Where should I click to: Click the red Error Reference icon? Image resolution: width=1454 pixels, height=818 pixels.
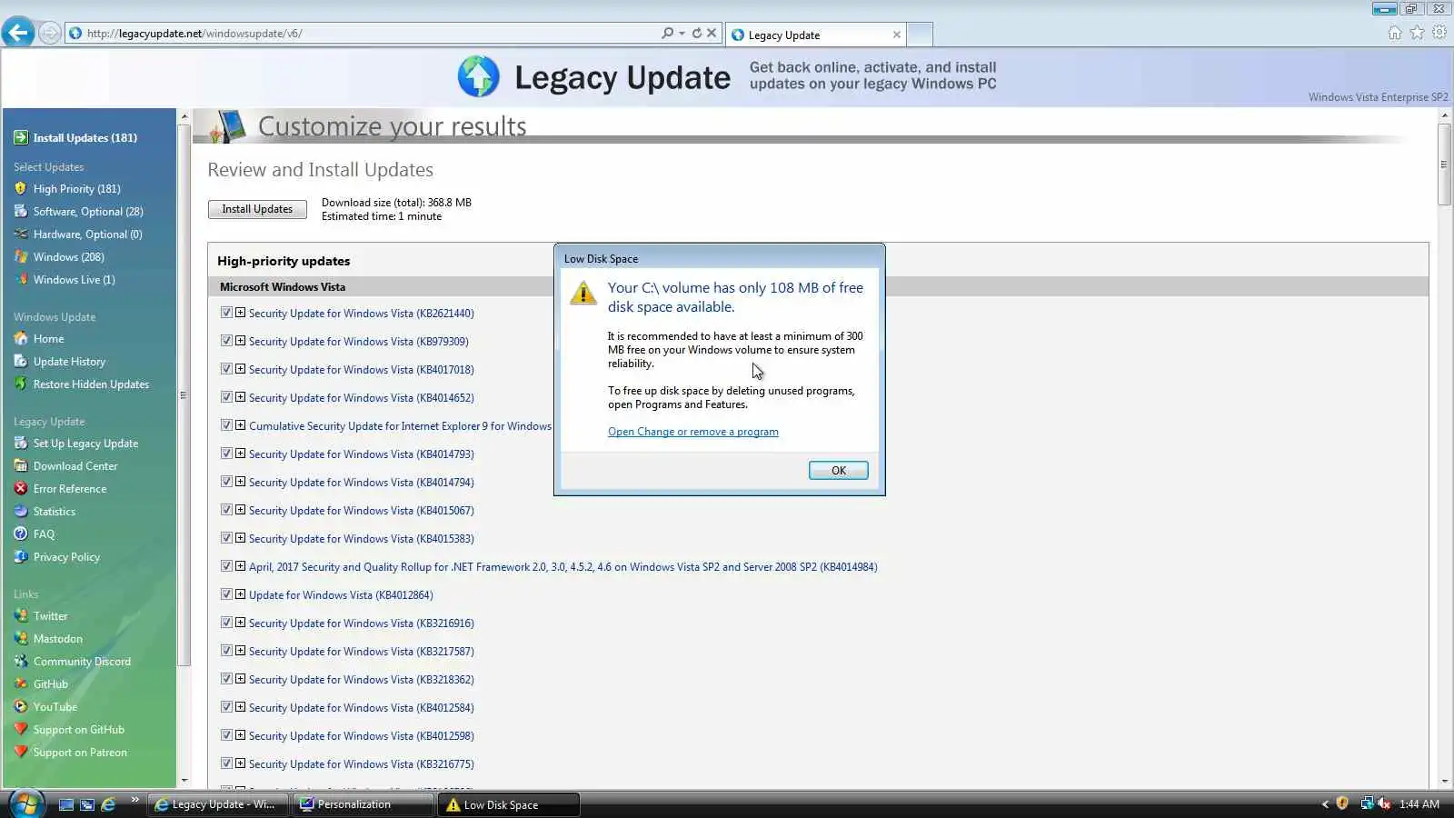tap(21, 489)
